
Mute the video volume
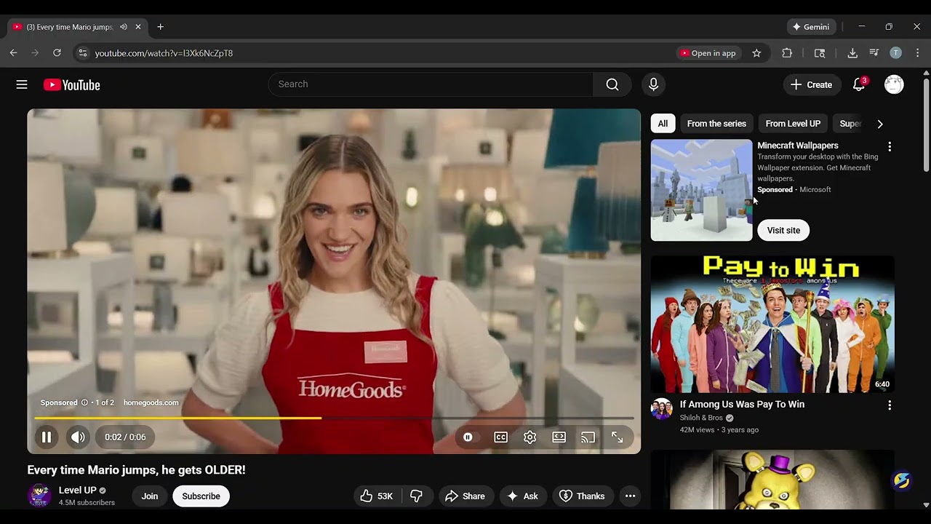click(78, 437)
